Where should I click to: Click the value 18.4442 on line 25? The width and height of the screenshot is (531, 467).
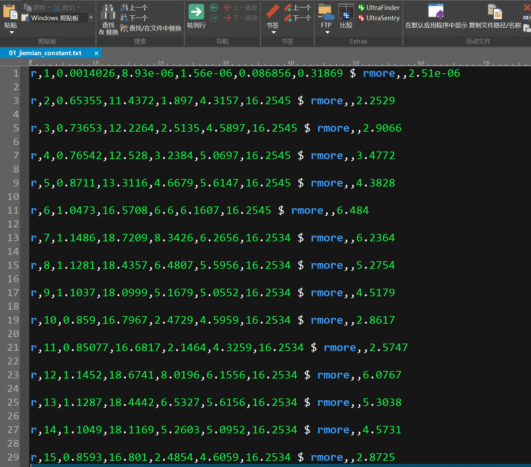coord(131,402)
